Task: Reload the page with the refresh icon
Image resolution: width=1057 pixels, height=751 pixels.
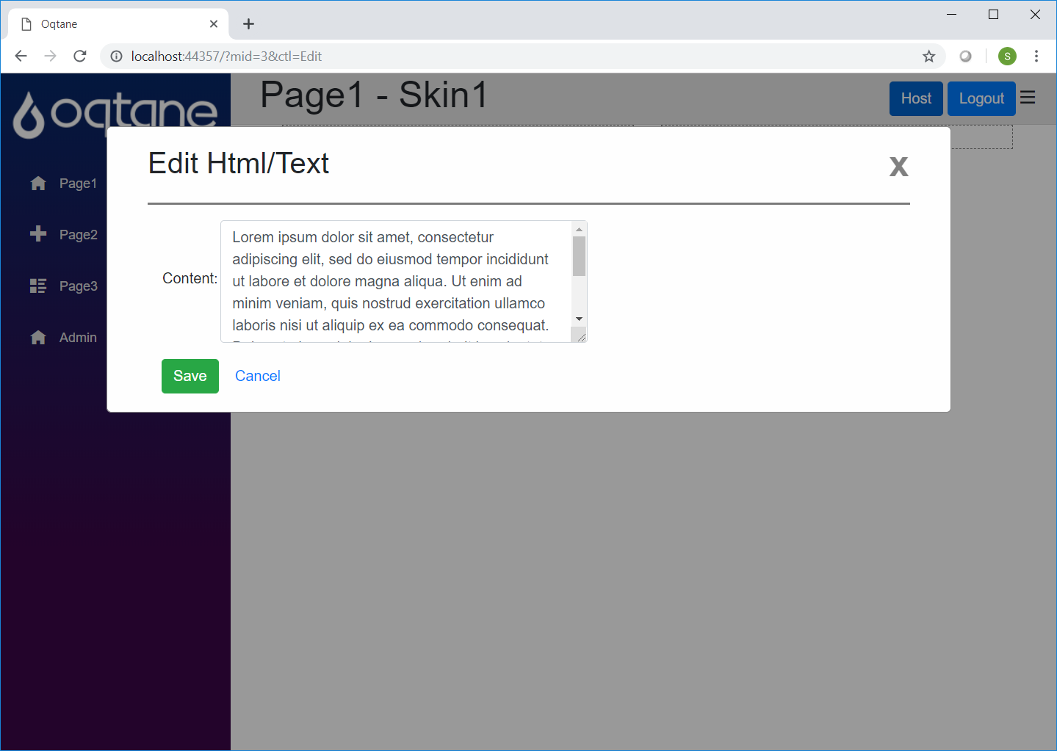Action: [80, 57]
